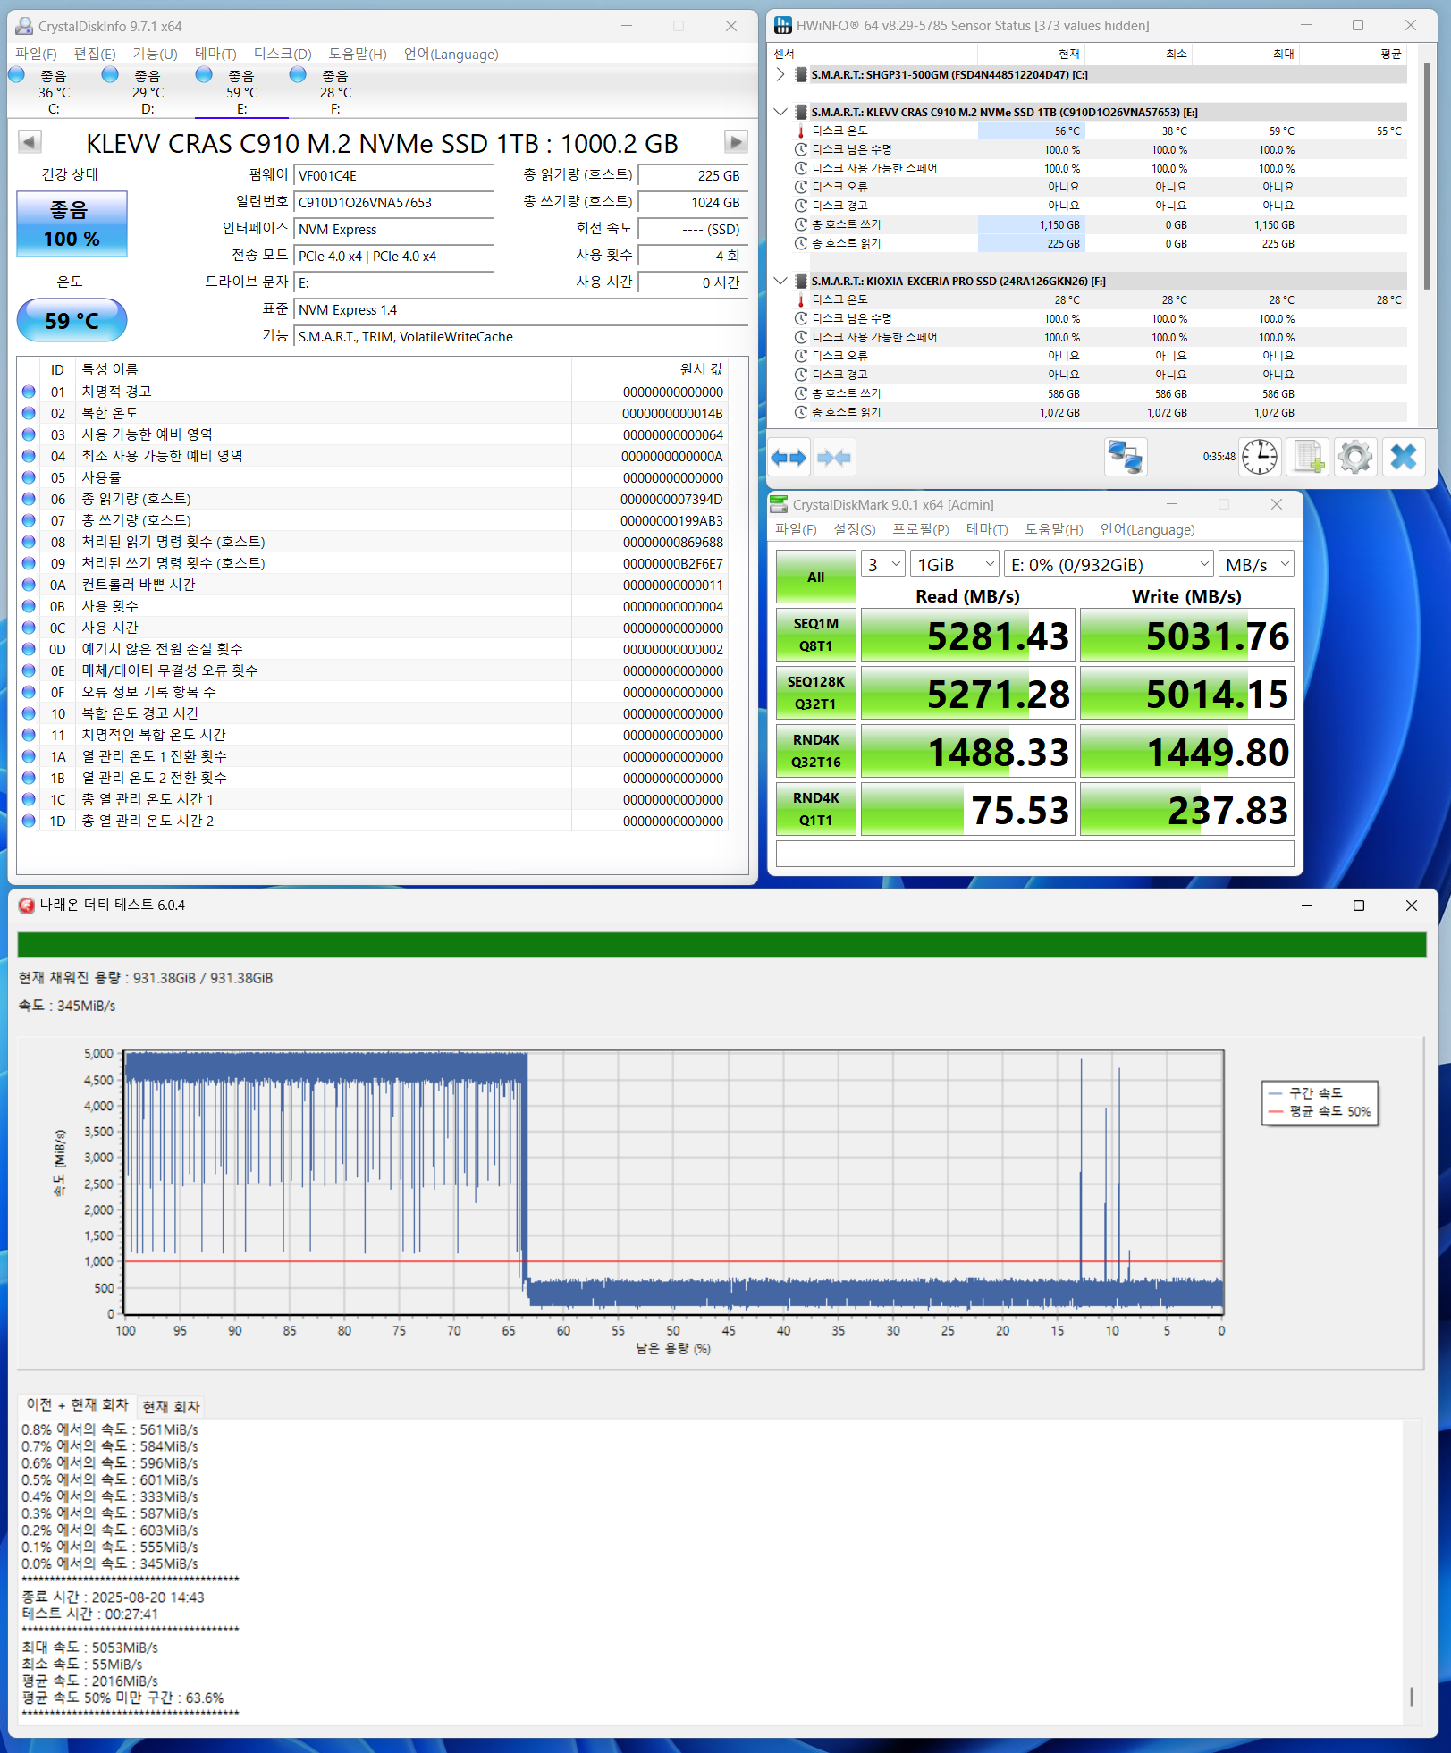Image resolution: width=1451 pixels, height=1753 pixels.
Task: Open HWiNFO sensor settings gear icon
Action: click(1355, 458)
